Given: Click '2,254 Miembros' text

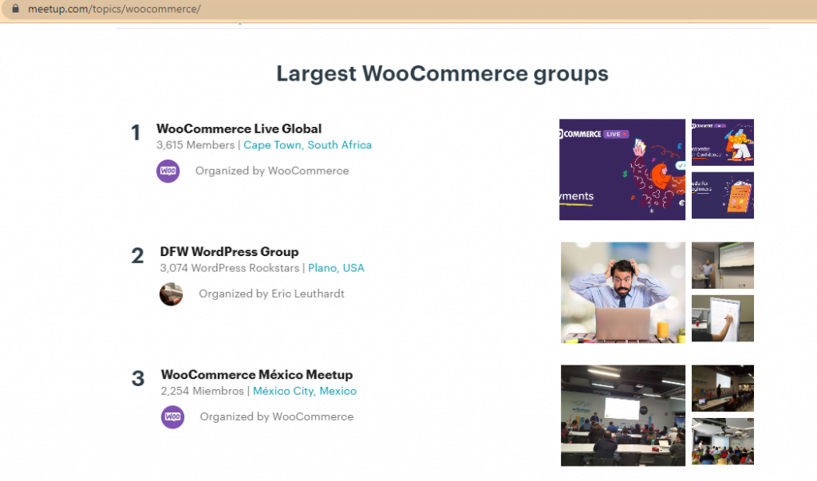Looking at the screenshot, I should (x=202, y=391).
